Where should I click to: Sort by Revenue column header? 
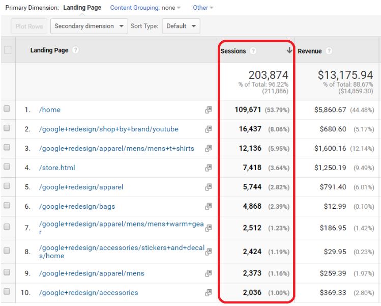pyautogui.click(x=310, y=51)
